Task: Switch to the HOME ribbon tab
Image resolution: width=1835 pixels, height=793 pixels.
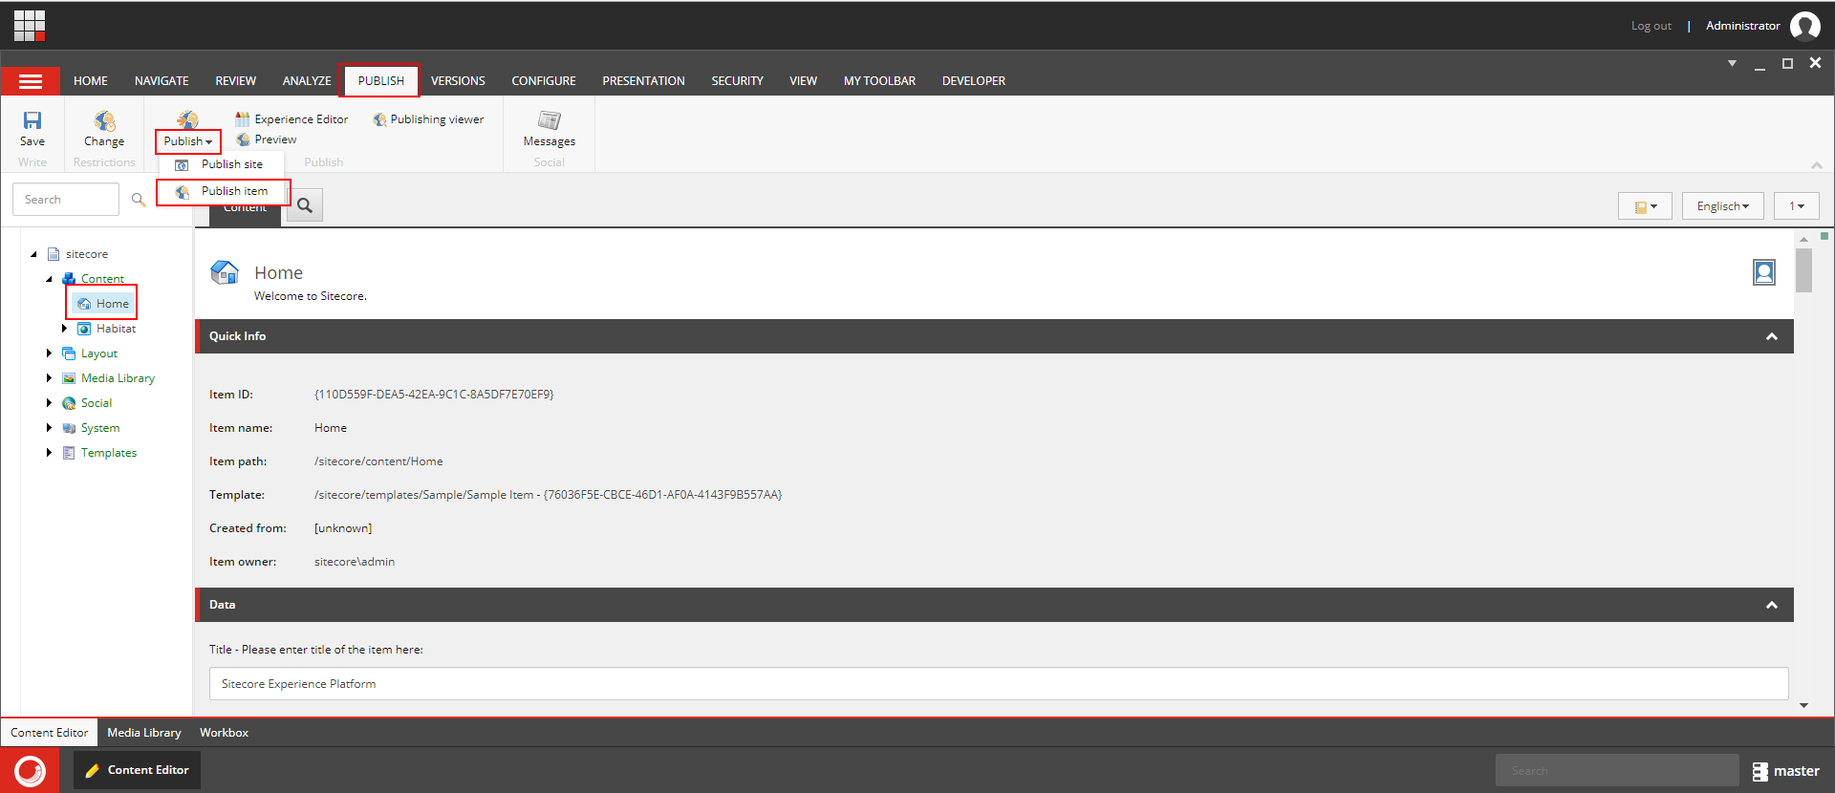Action: click(91, 81)
